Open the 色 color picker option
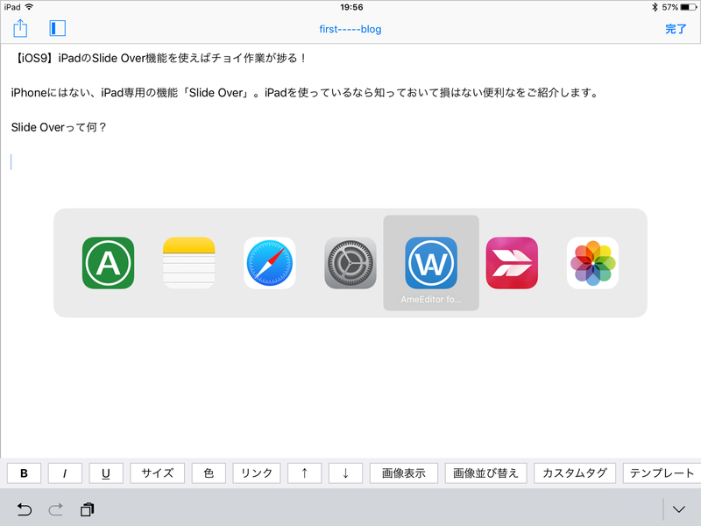 pos(209,473)
